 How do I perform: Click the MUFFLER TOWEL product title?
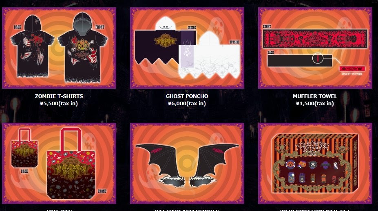315,96
